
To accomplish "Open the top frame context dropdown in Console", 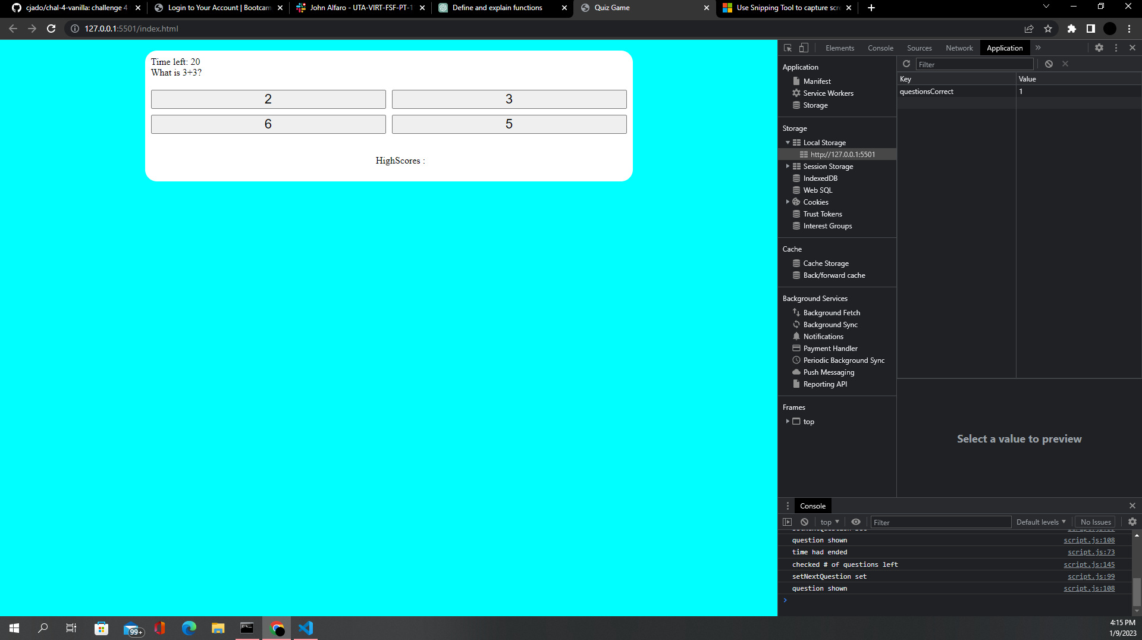I will [829, 522].
